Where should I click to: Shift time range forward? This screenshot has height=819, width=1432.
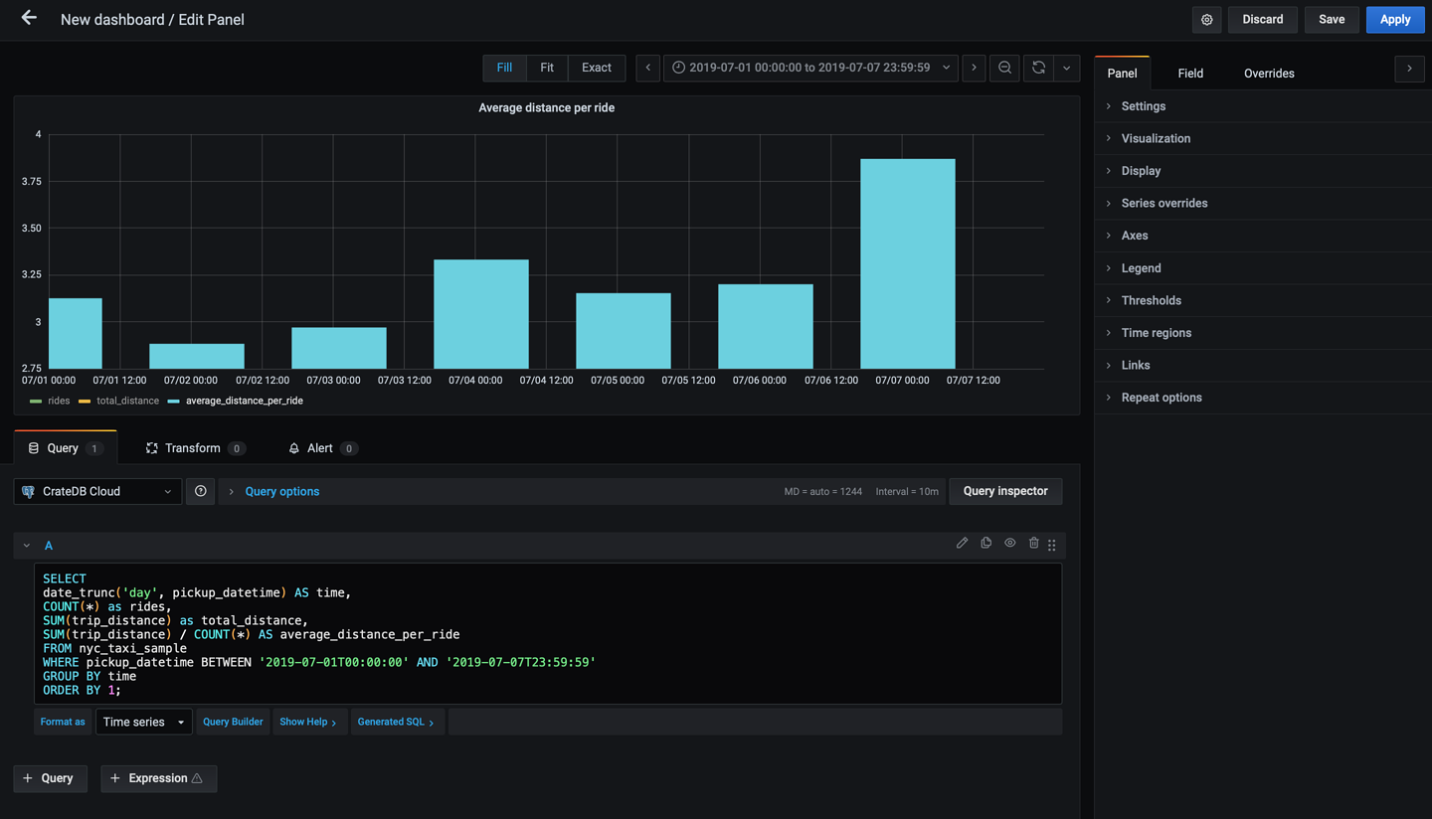(x=974, y=68)
